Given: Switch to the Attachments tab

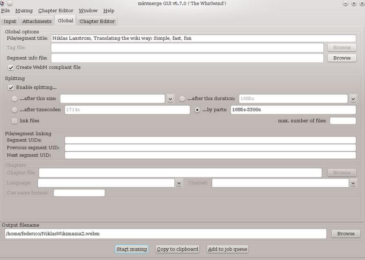Looking at the screenshot, I should tap(37, 21).
